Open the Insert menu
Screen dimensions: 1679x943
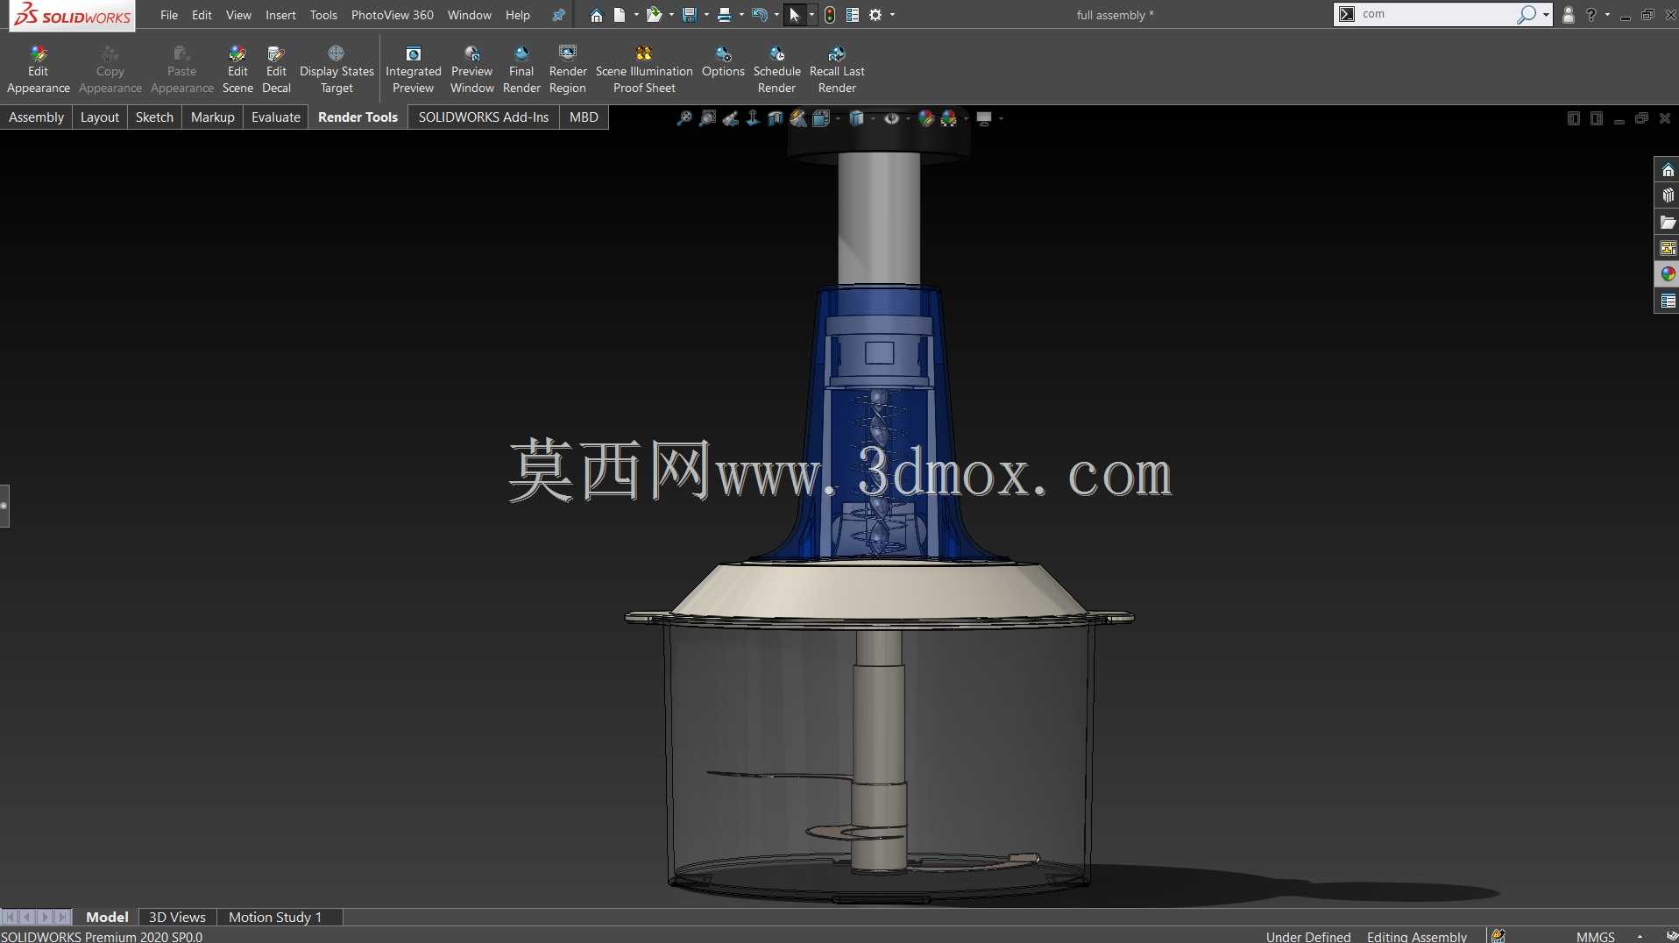280,15
